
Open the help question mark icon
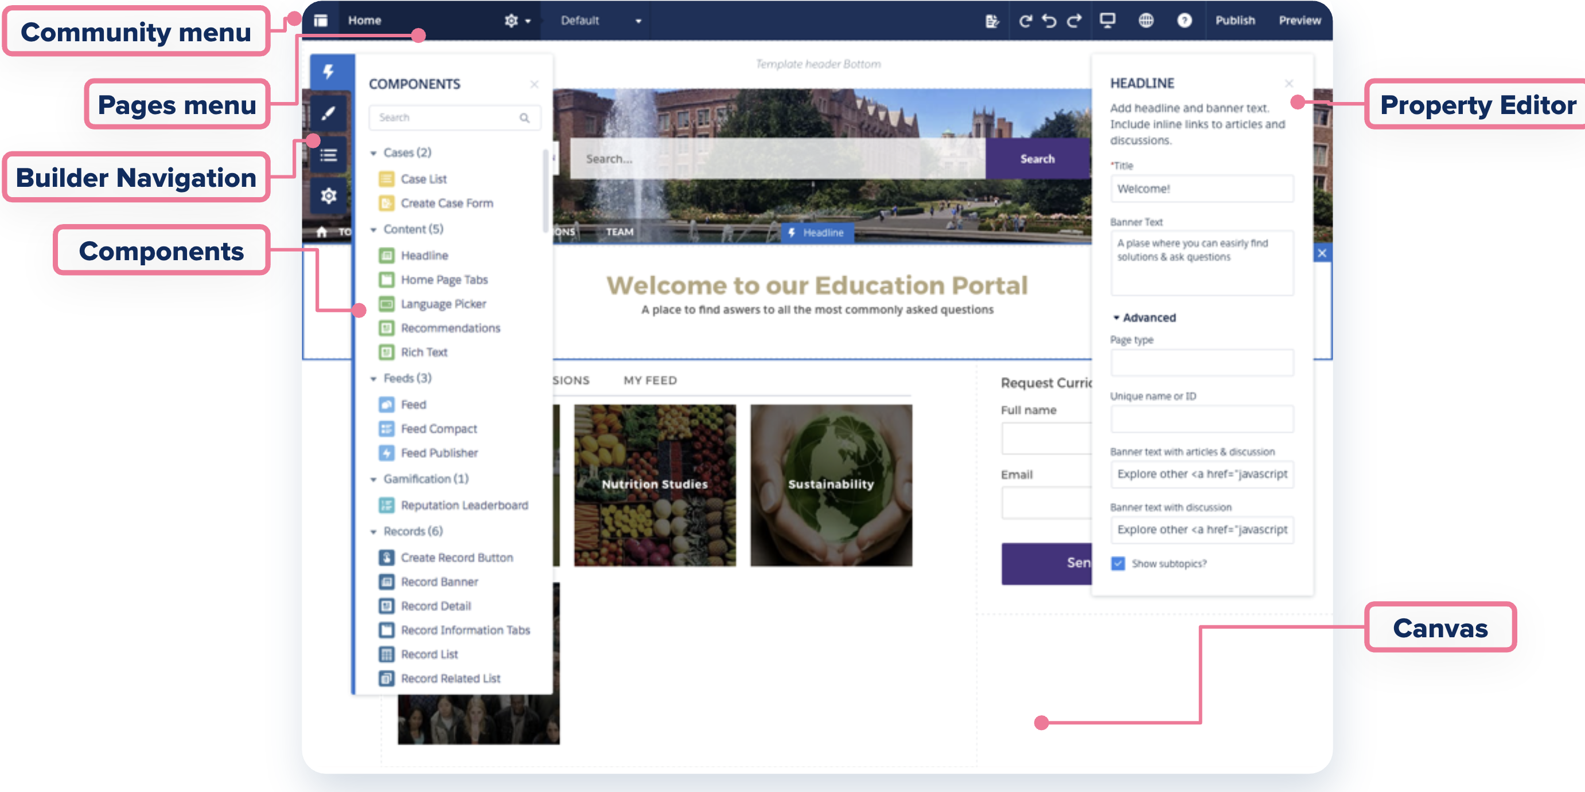click(1184, 21)
